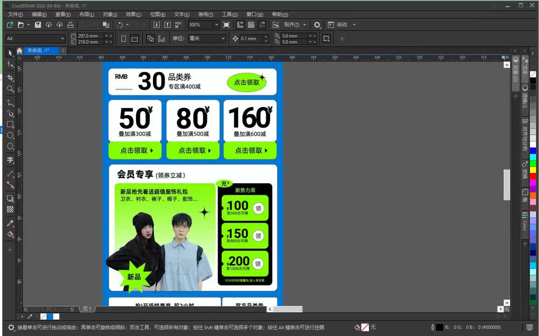Toggle Current Page layout button

162,39
